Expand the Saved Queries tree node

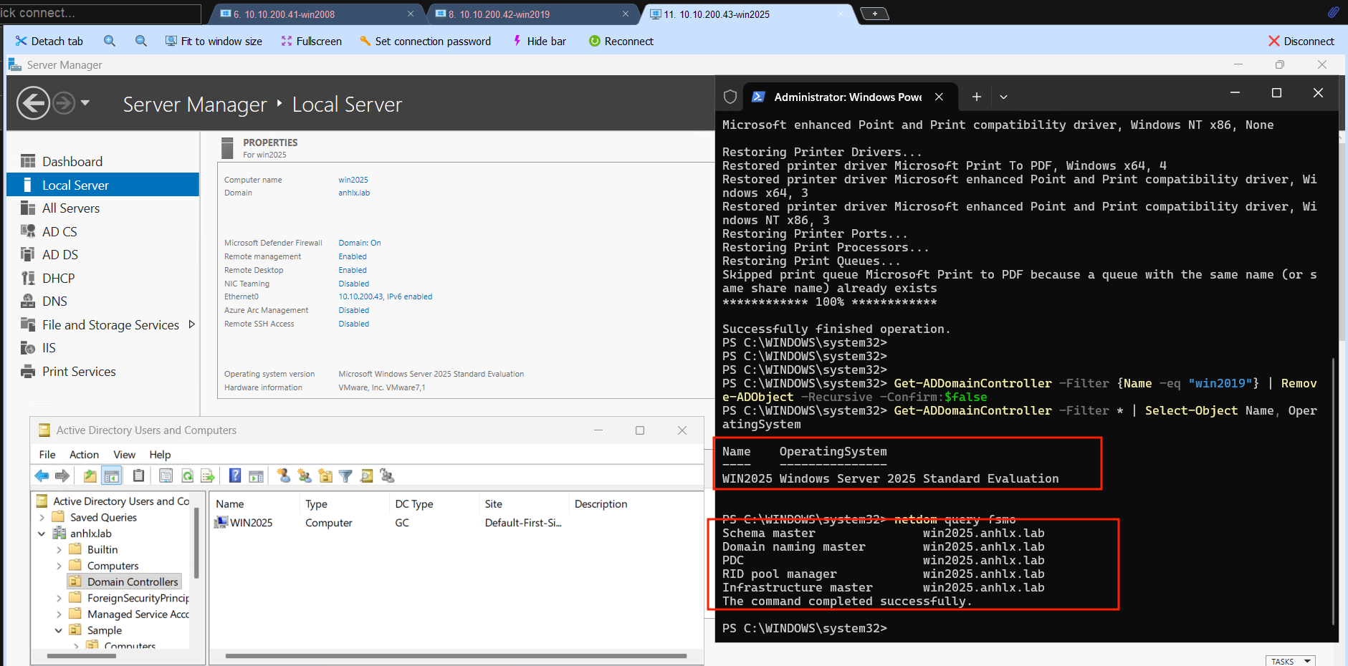pyautogui.click(x=42, y=517)
